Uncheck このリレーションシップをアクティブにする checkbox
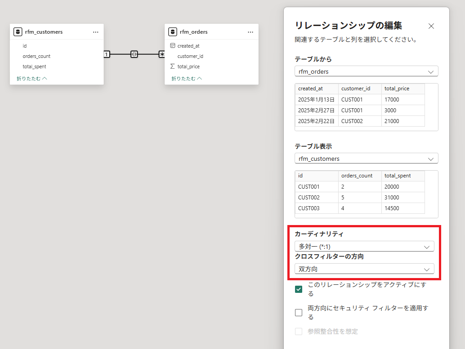 click(299, 289)
